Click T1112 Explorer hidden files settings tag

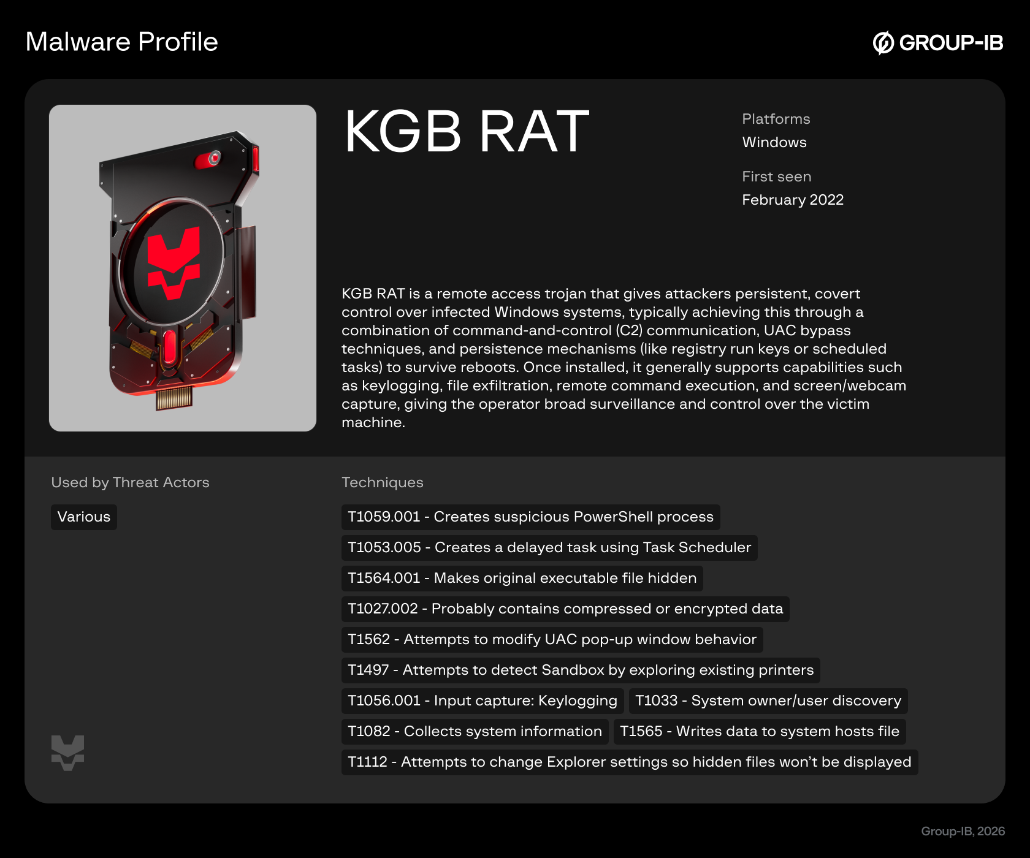point(630,762)
